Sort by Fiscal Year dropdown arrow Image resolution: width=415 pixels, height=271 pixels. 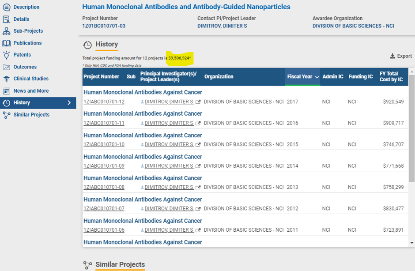tap(317, 77)
